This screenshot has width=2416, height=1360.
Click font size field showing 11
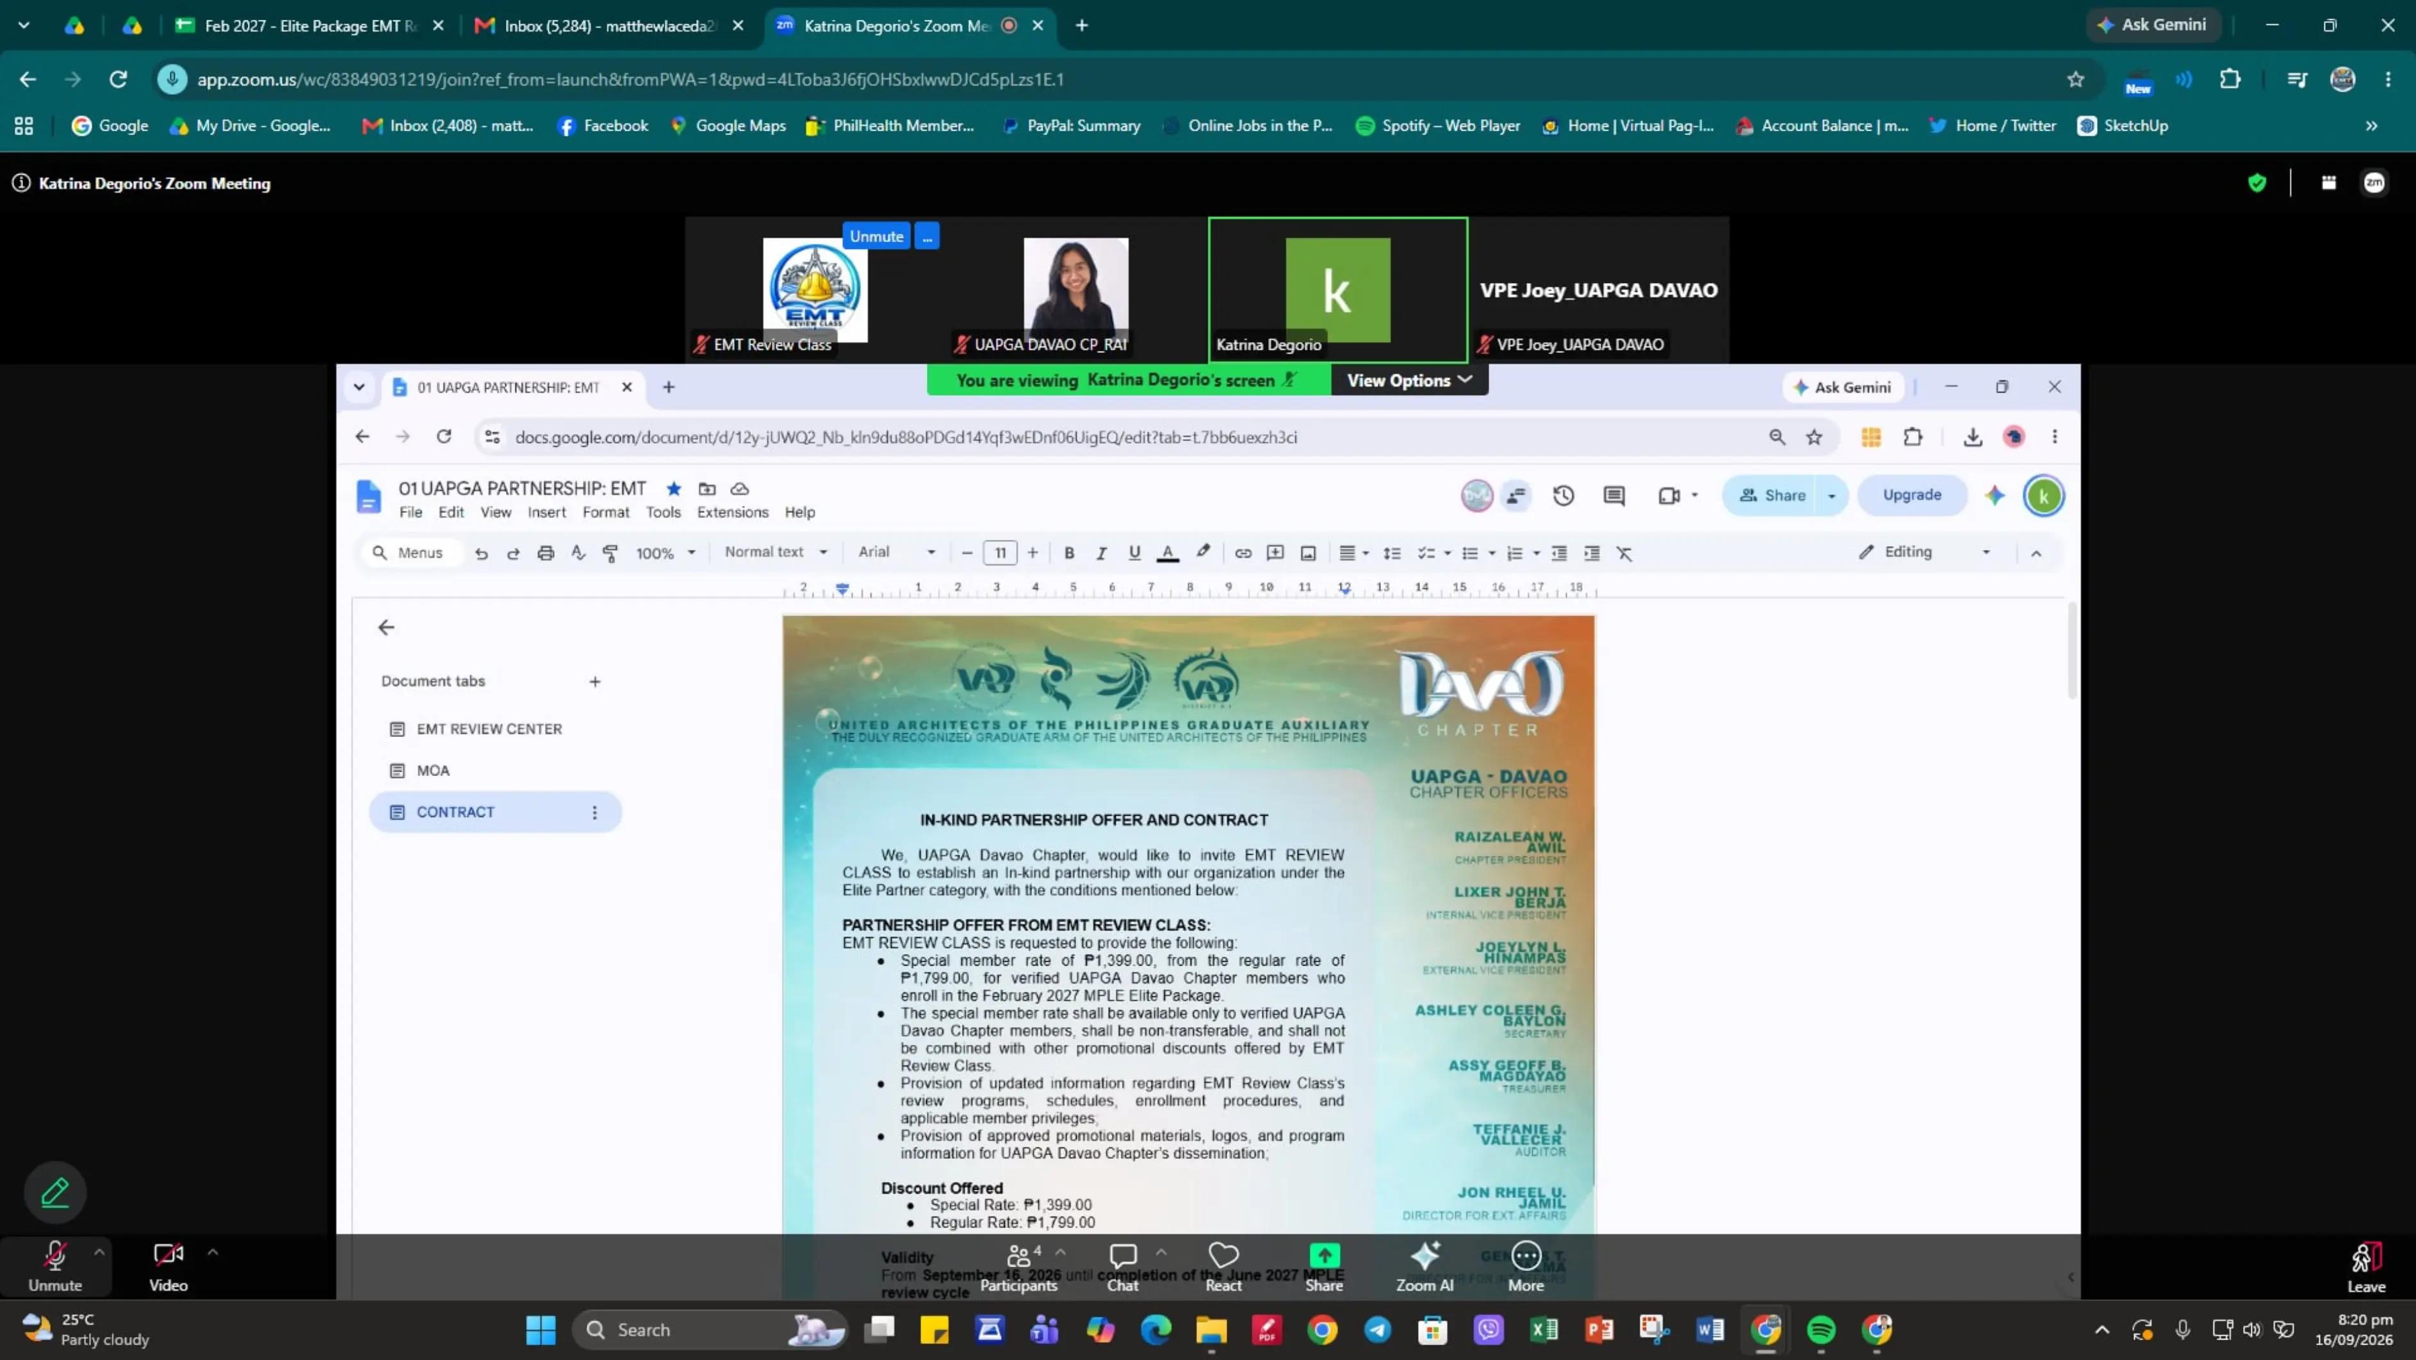[x=1000, y=553]
